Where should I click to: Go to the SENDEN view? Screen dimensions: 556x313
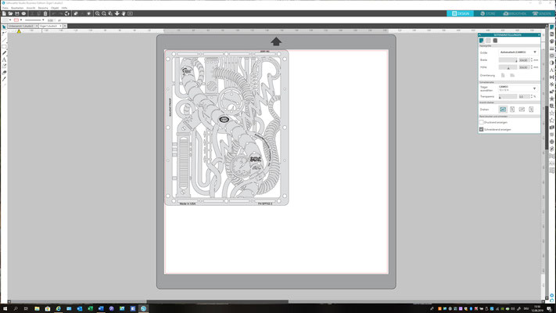pyautogui.click(x=541, y=13)
